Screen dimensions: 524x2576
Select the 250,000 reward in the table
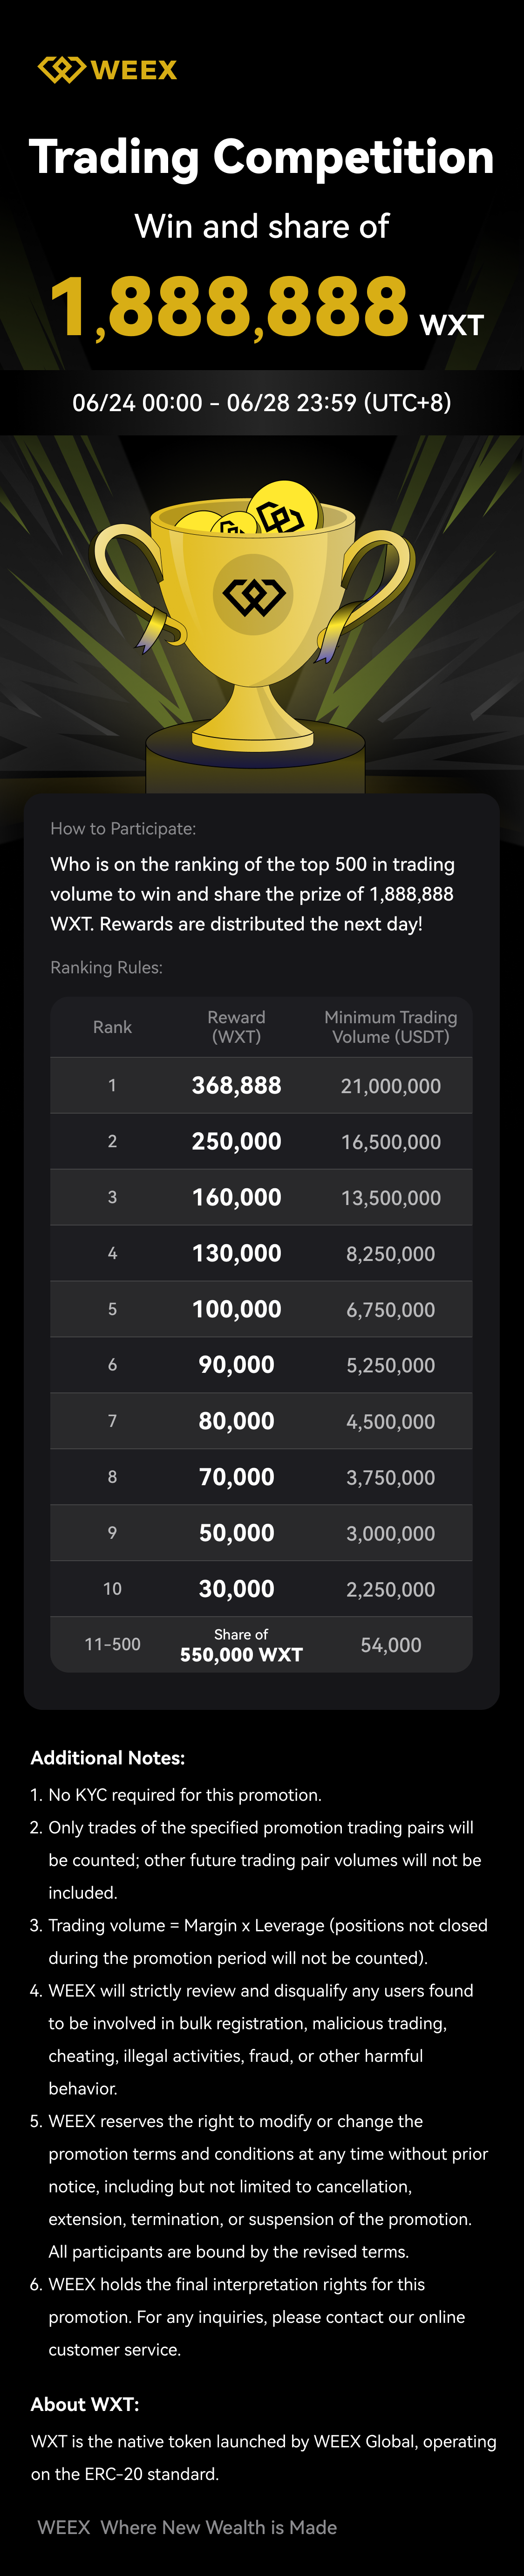pyautogui.click(x=236, y=1142)
